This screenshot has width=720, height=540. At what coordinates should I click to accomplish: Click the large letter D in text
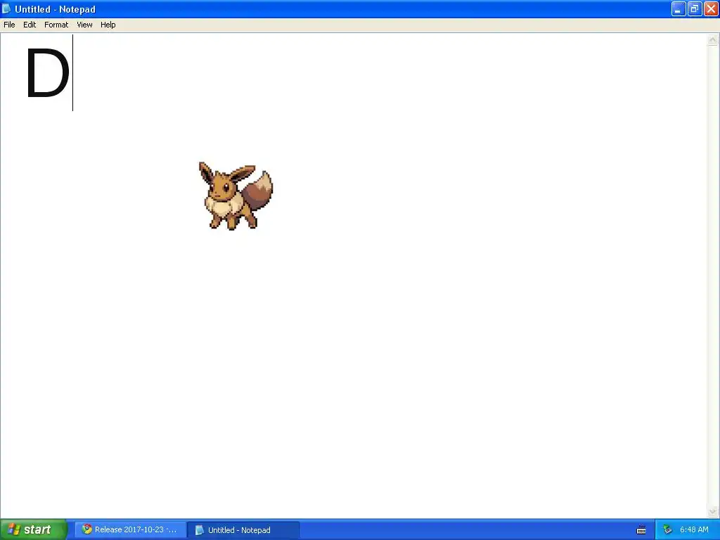coord(47,73)
